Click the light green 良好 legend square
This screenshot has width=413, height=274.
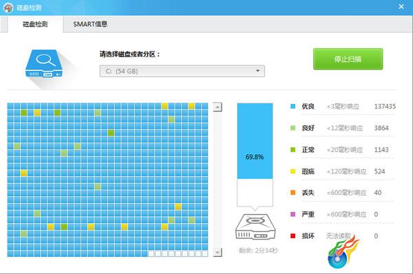pos(293,128)
